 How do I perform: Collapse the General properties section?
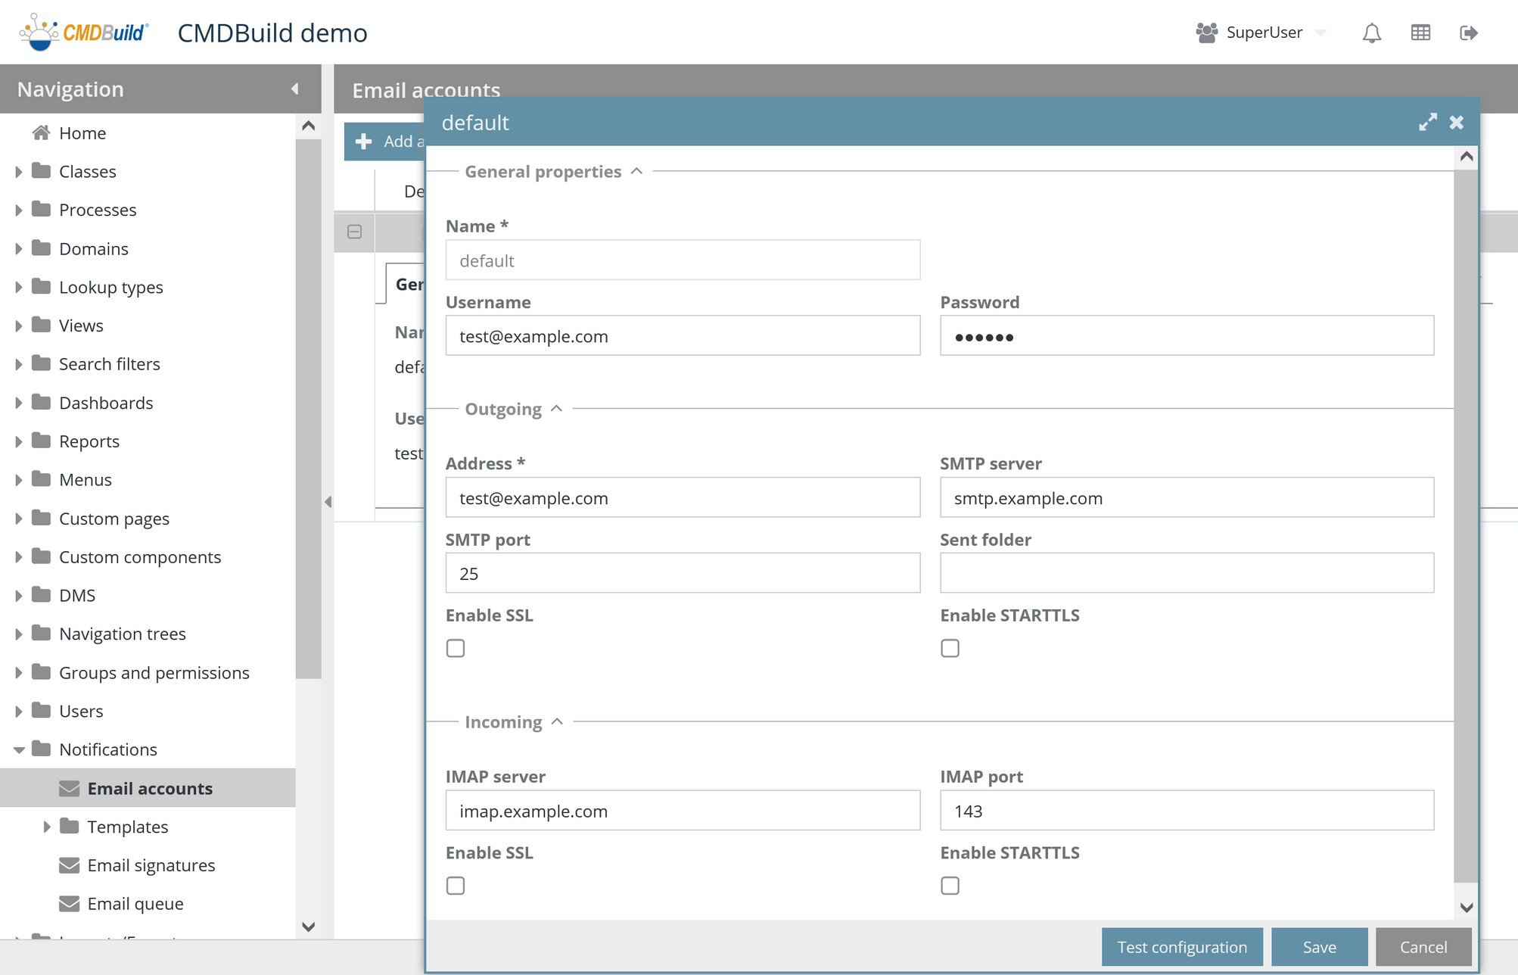click(x=636, y=172)
